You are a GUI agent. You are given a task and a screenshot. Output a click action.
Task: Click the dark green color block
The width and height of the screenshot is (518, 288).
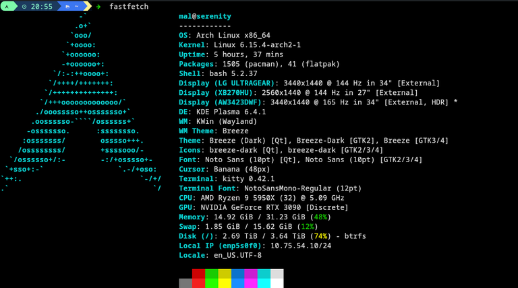(211, 274)
